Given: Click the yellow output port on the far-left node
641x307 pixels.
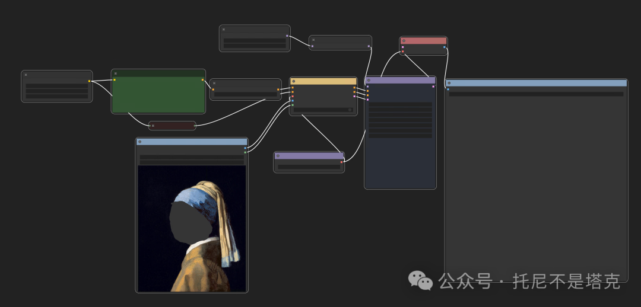Looking at the screenshot, I should click(x=90, y=81).
